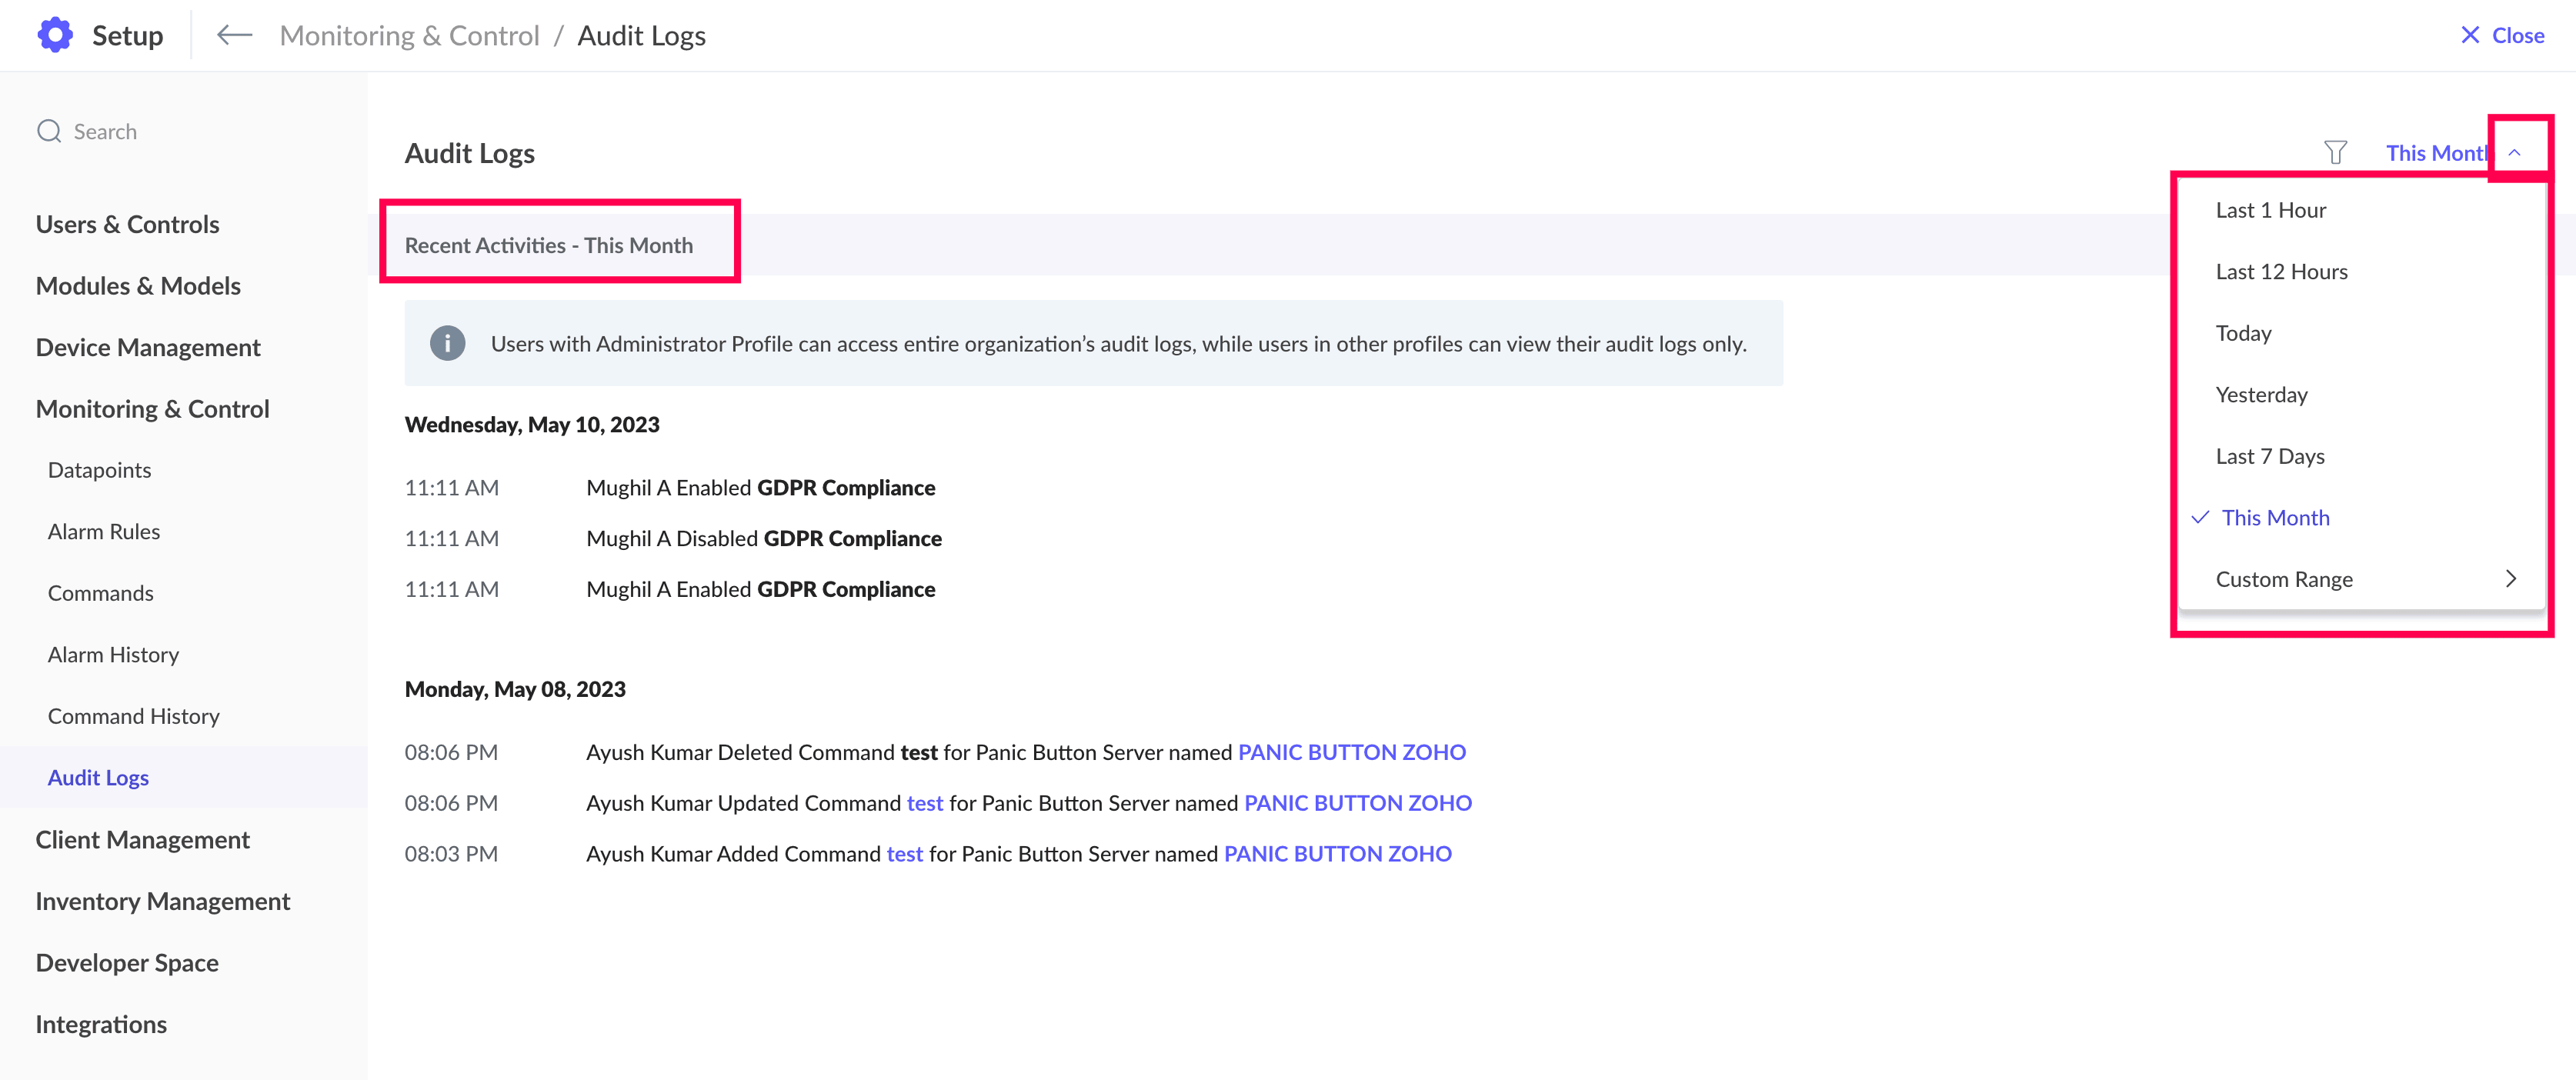Click the filter funnel icon
The width and height of the screenshot is (2576, 1080).
pos(2335,153)
